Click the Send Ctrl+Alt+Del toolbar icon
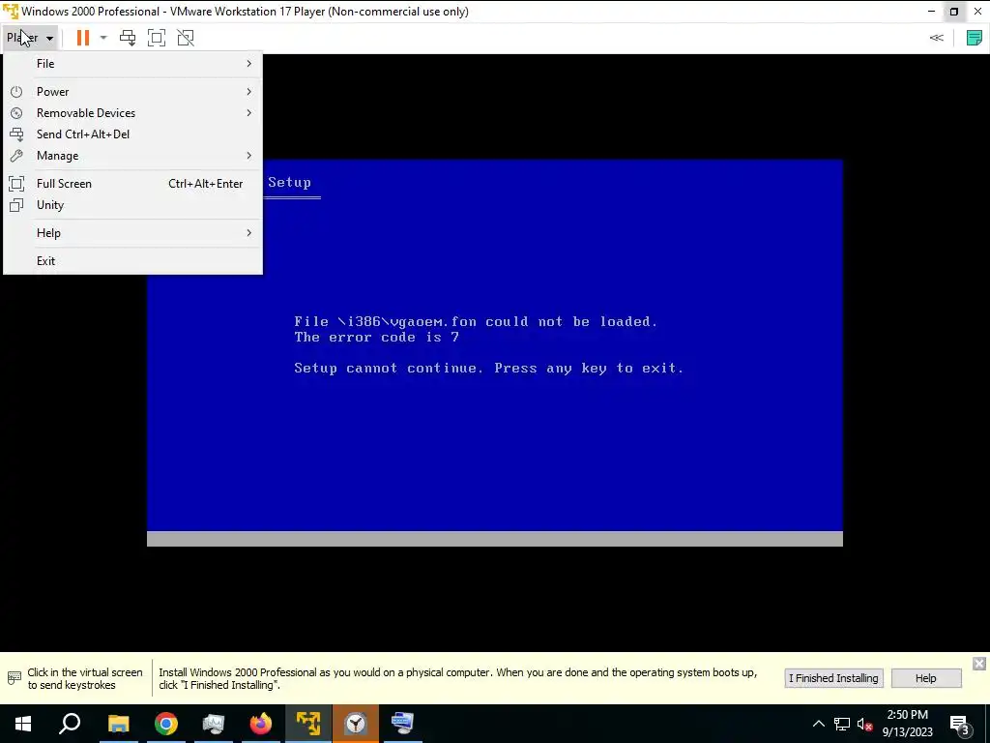990x743 pixels. (x=128, y=38)
